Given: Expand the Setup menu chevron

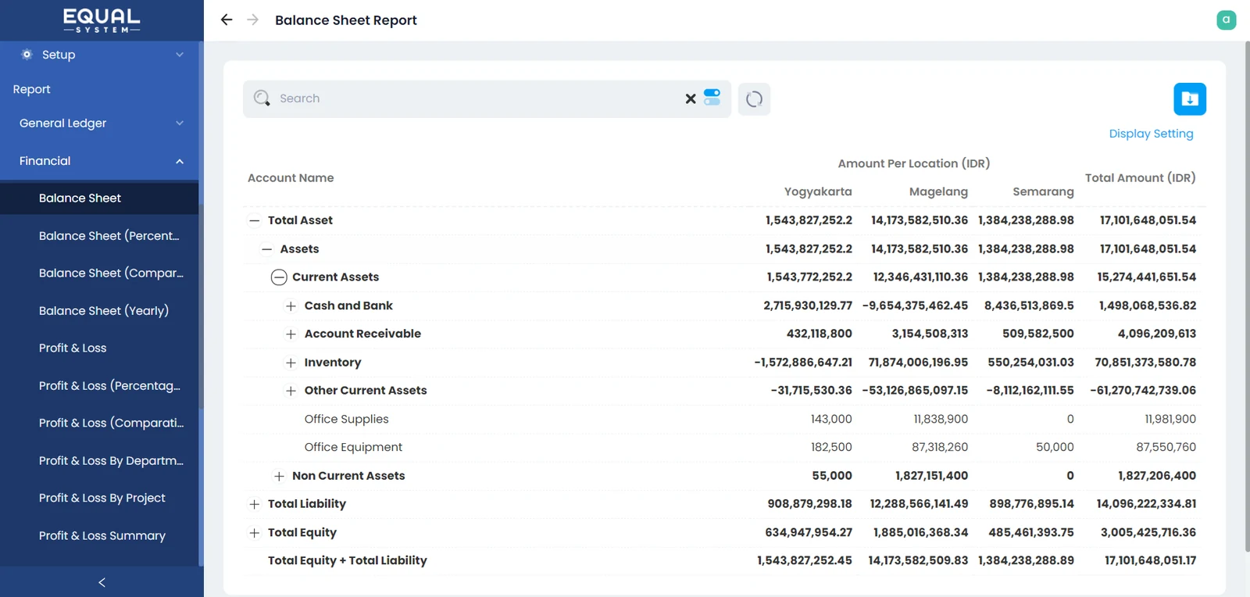Looking at the screenshot, I should click(x=180, y=55).
